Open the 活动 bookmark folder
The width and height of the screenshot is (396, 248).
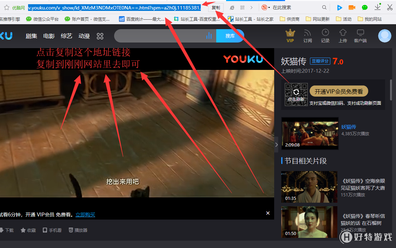click(344, 19)
